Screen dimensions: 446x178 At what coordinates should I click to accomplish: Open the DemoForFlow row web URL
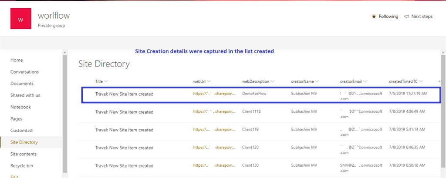(x=215, y=94)
